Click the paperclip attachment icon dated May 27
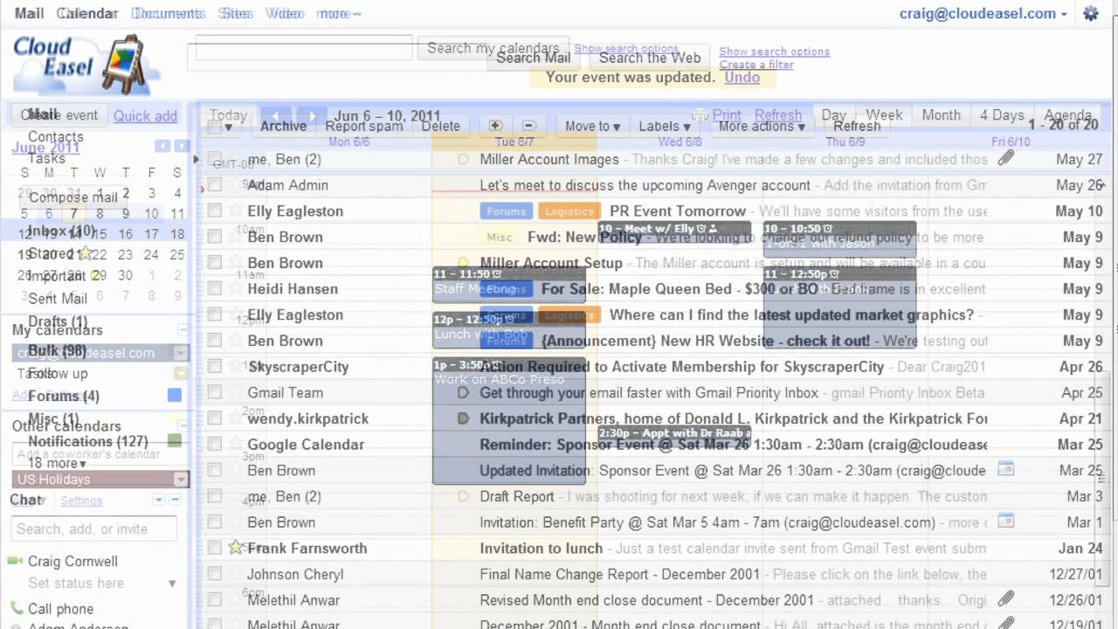The image size is (1118, 629). [x=1006, y=158]
